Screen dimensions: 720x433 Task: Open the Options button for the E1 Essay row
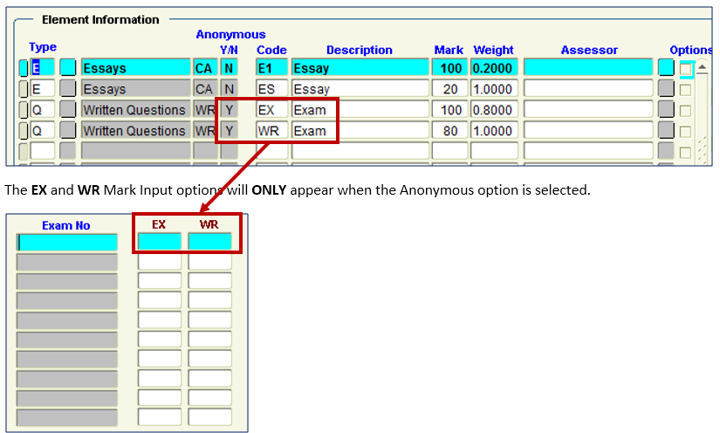coord(666,68)
